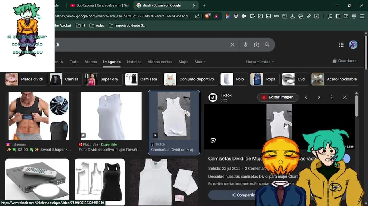368x206 pixels.
Task: Close the image preview panel
Action: click(345, 97)
